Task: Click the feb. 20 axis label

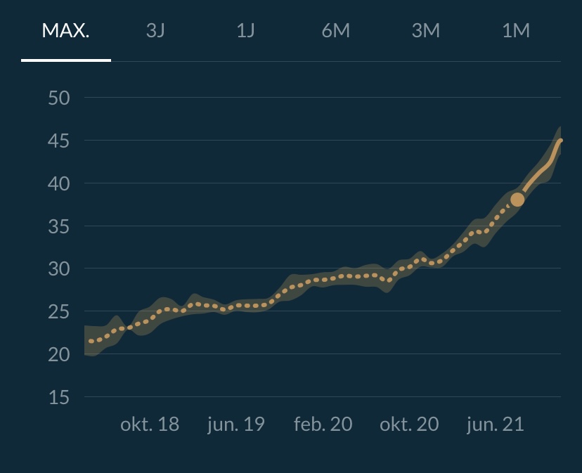Action: pos(323,425)
